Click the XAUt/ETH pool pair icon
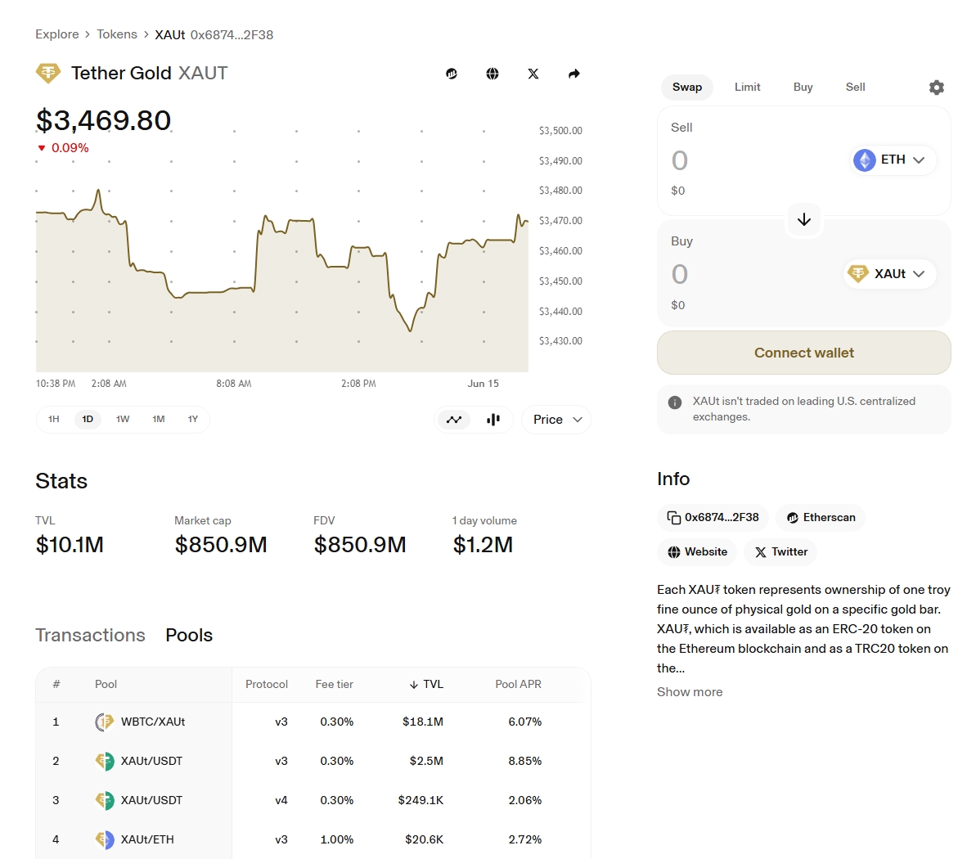This screenshot has height=859, width=976. click(x=104, y=839)
